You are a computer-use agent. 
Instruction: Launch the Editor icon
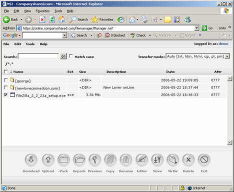pyautogui.click(x=141, y=159)
